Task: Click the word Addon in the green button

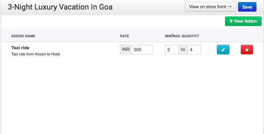Action: coord(251,21)
